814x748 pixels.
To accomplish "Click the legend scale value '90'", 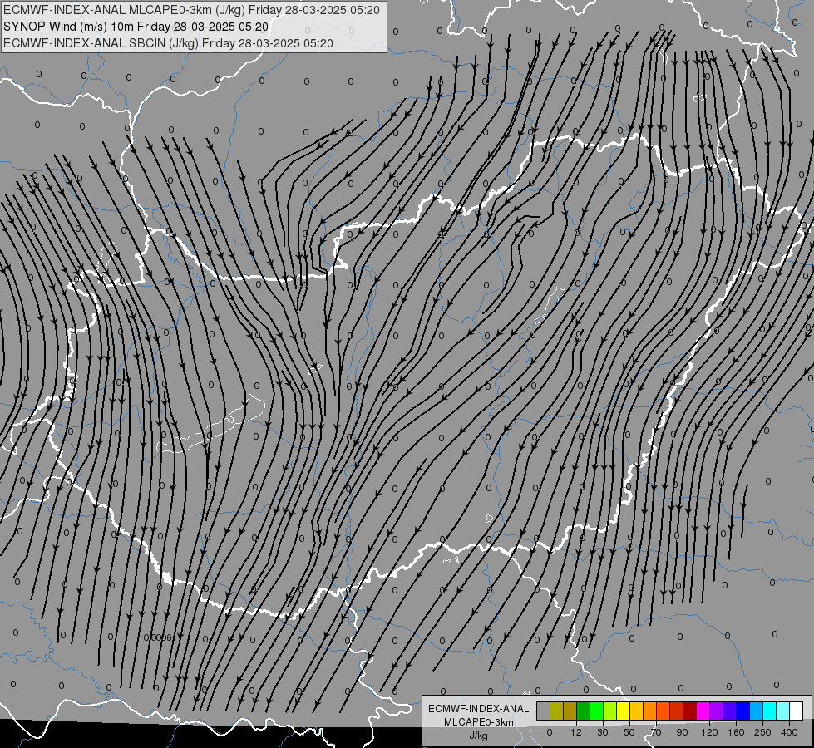I will coord(682,732).
